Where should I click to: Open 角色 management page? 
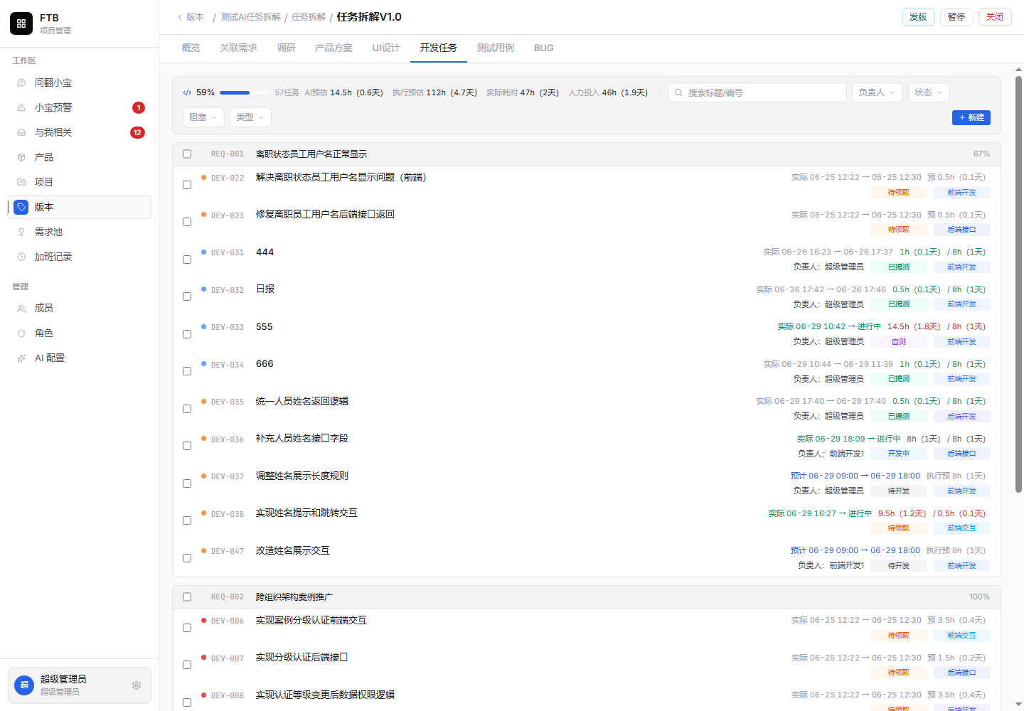tap(80, 333)
